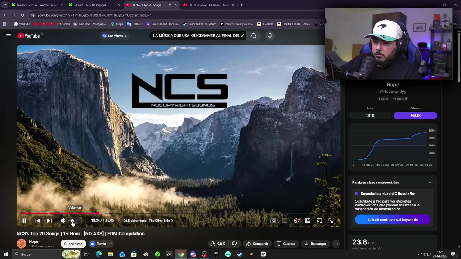461x259 pixels.
Task: Like the video (9.8 K)
Action: pyautogui.click(x=218, y=244)
